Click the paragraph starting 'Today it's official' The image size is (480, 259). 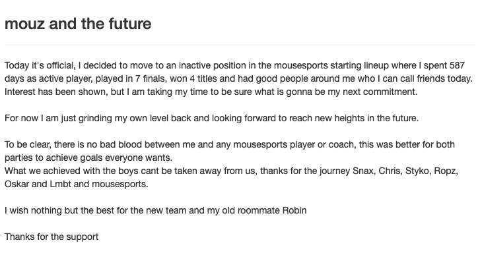(x=238, y=78)
